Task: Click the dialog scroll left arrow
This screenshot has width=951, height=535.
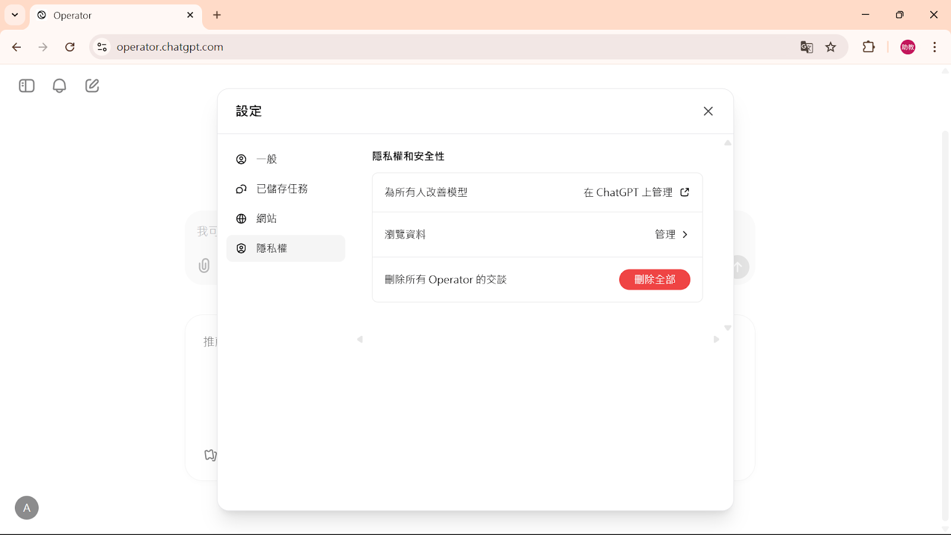Action: pyautogui.click(x=360, y=339)
